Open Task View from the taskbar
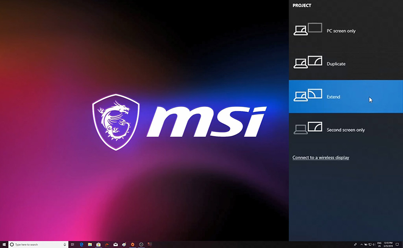Viewport: 403px width, 248px height. coord(73,244)
